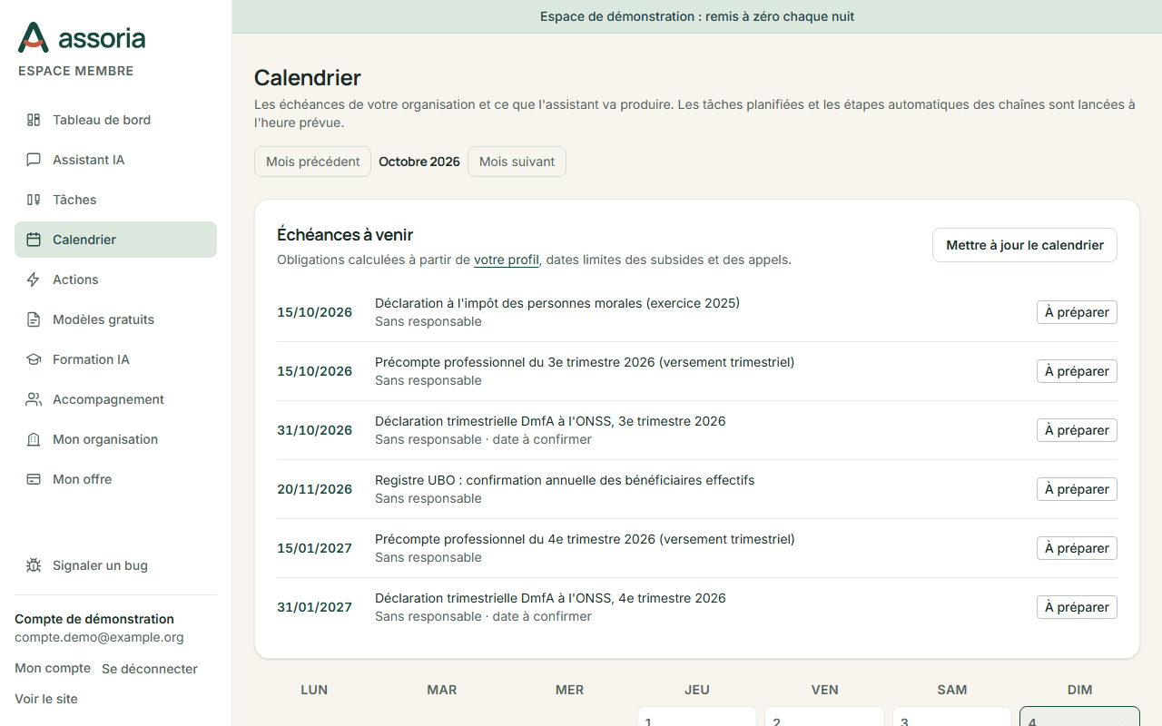
Task: Click the Tableau de bord dashboard icon
Action: pyautogui.click(x=34, y=120)
